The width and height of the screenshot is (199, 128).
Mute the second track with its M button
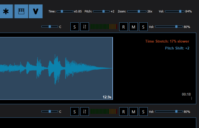133,112
